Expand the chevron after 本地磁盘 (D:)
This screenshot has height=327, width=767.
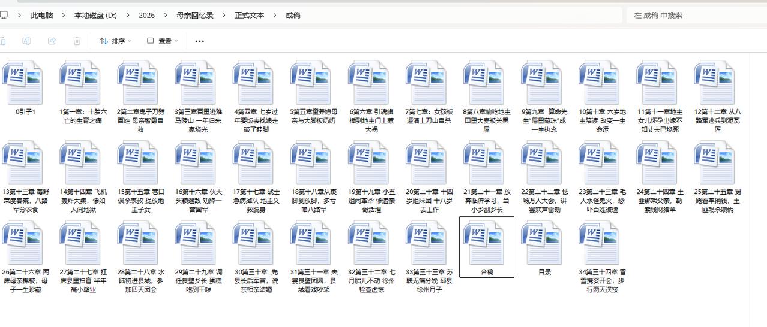click(128, 15)
